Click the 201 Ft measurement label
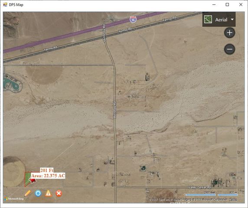Viewport: 248px width, 208px height. coord(47,170)
